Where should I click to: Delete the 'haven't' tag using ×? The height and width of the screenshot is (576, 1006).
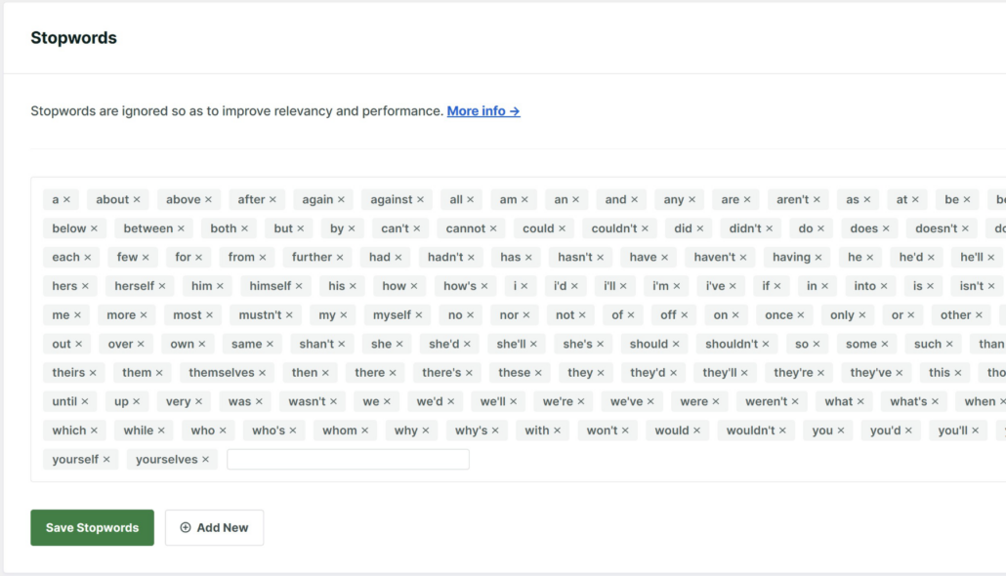point(743,257)
